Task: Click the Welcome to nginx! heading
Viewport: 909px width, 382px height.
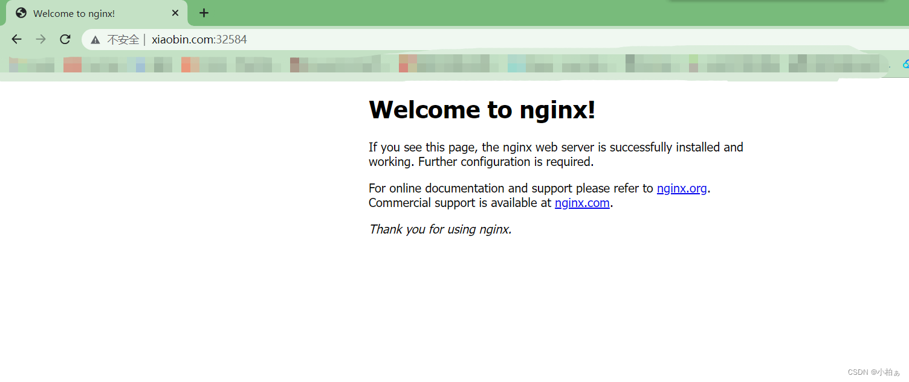Action: tap(482, 109)
